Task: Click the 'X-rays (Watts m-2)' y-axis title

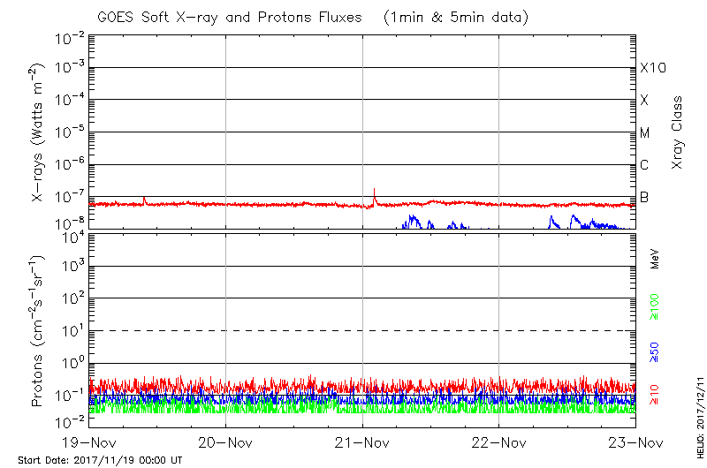Action: tap(38, 132)
